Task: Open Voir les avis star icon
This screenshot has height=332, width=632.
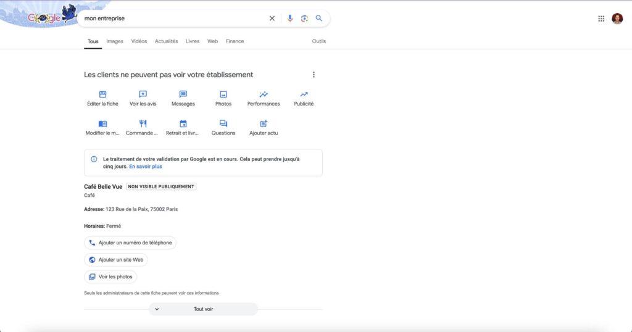Action: (143, 94)
